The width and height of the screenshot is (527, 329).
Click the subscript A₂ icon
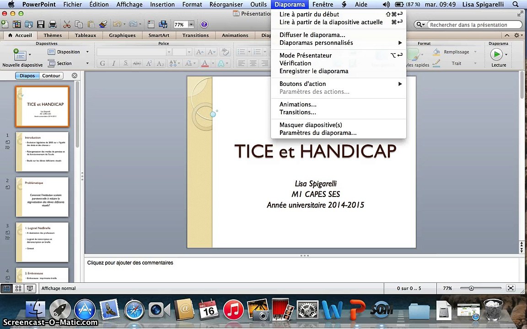pyautogui.click(x=160, y=63)
